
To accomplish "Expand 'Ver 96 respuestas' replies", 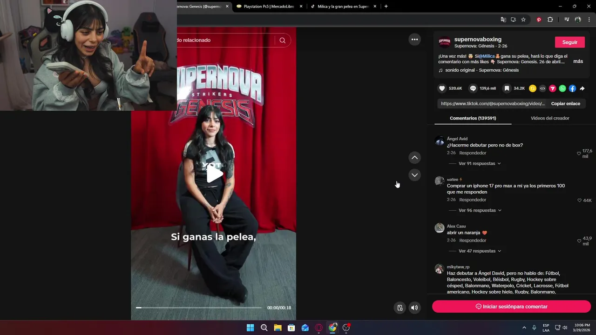I will click(480, 210).
